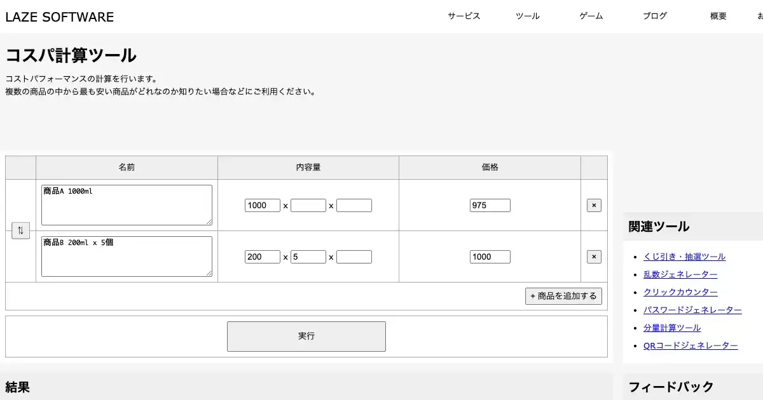The height and width of the screenshot is (400, 763).
Task: Click the swap order arrows icon
Action: click(x=20, y=231)
